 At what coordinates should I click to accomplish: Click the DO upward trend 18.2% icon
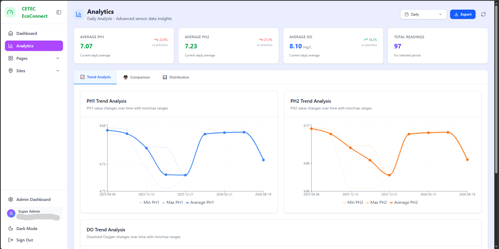point(366,40)
